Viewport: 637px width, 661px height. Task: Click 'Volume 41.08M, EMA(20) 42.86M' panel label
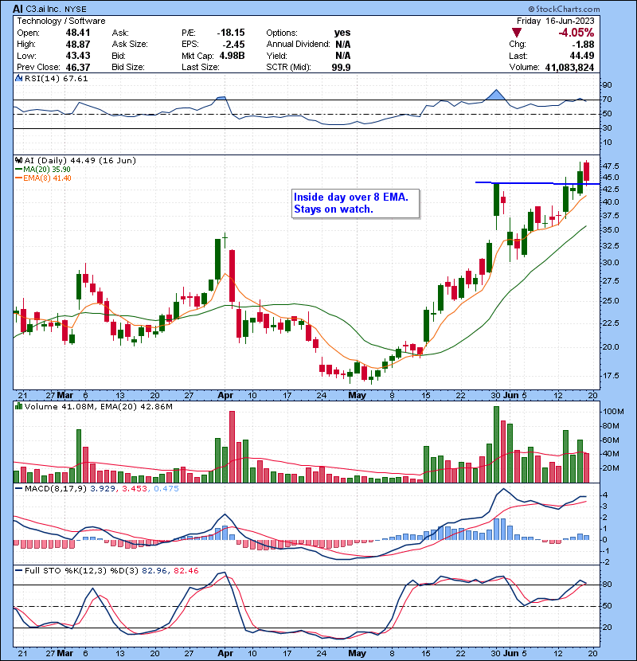(98, 406)
